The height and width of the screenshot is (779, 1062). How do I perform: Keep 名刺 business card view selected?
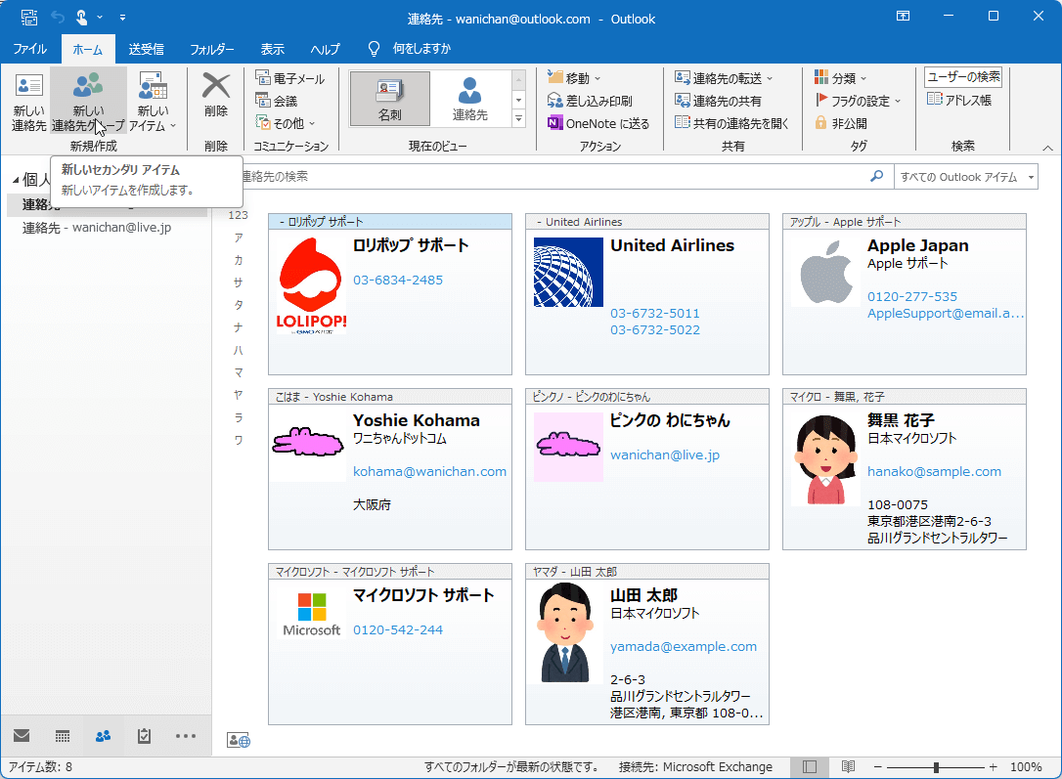(x=389, y=98)
